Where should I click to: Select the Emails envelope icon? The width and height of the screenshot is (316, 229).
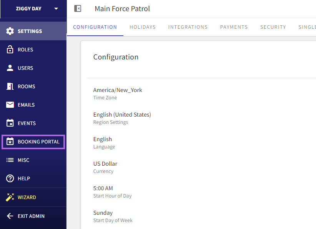coord(10,105)
